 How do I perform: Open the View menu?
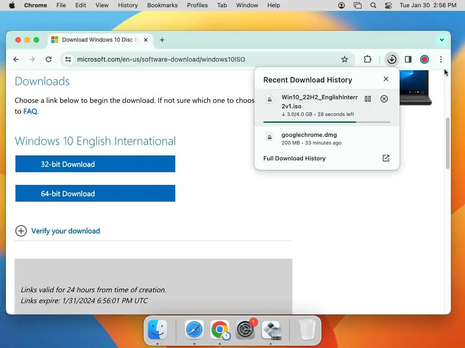click(102, 5)
